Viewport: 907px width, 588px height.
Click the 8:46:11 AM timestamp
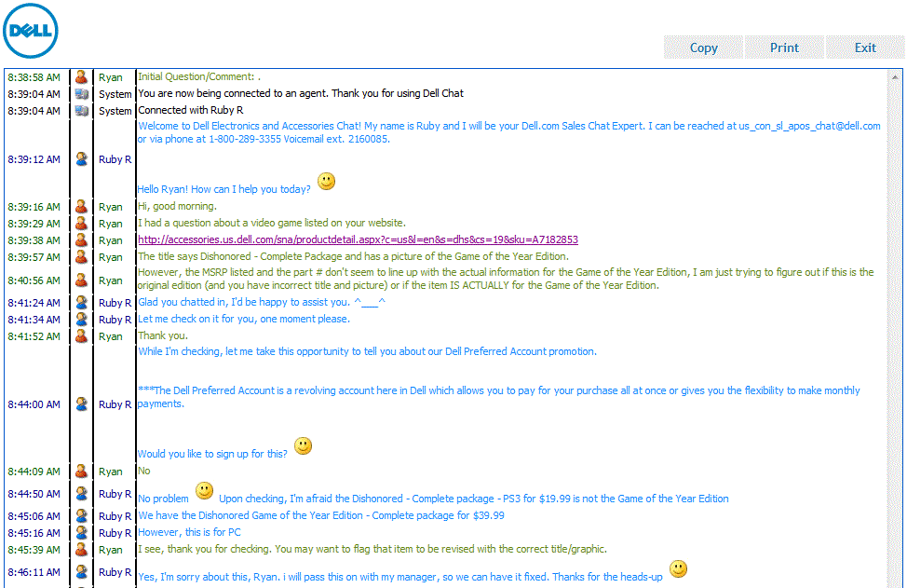tap(34, 572)
